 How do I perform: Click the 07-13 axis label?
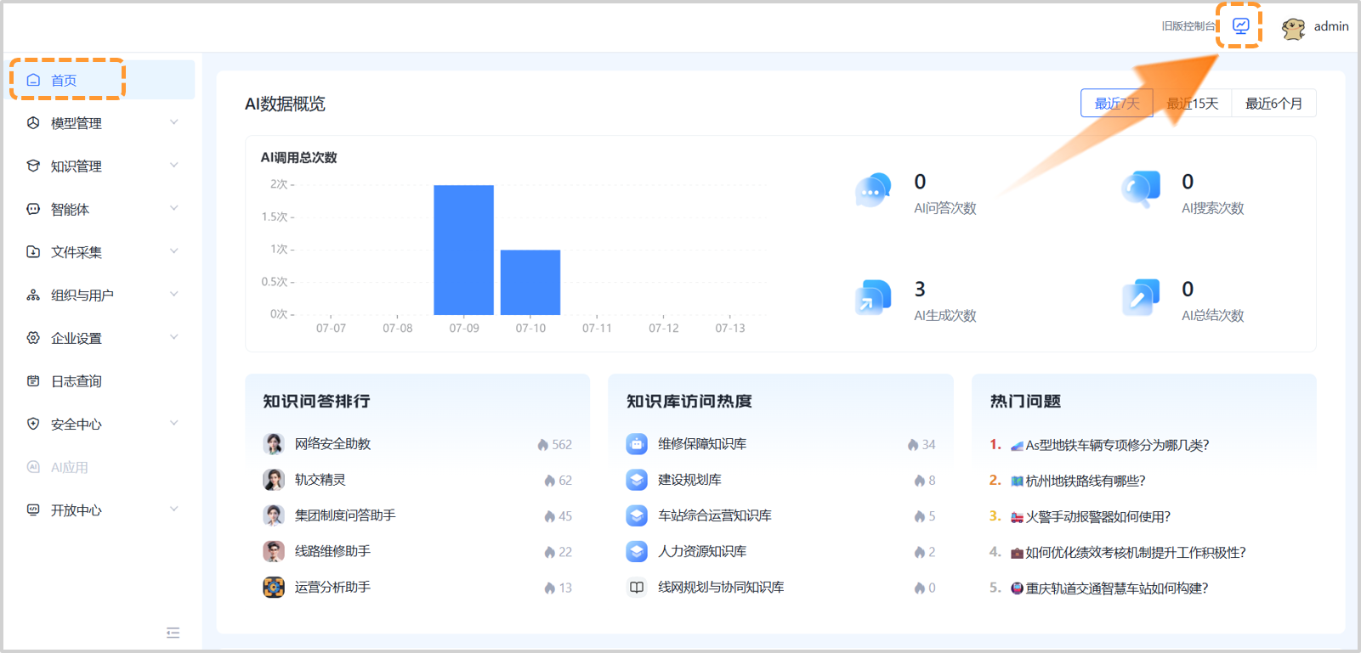[x=730, y=328]
